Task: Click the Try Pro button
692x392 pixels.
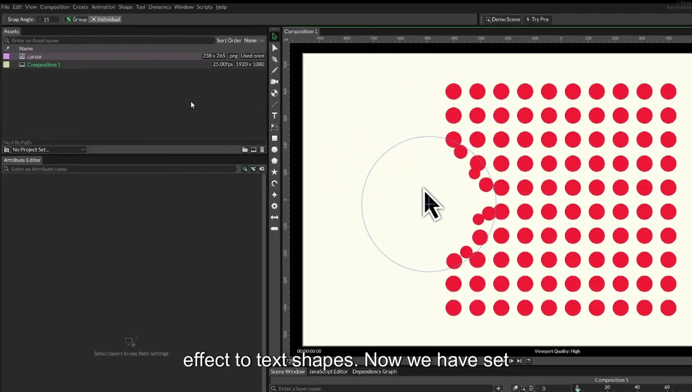Action: (537, 19)
